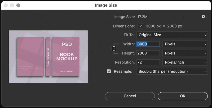Open the Height units Pixels dropdown
The image size is (212, 108).
tap(185, 53)
